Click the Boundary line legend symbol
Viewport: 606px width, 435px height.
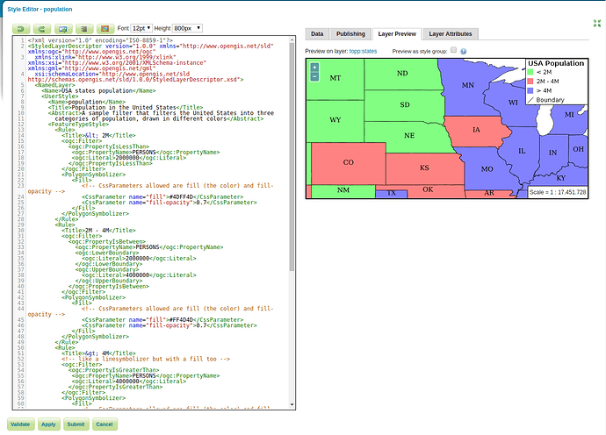[530, 100]
